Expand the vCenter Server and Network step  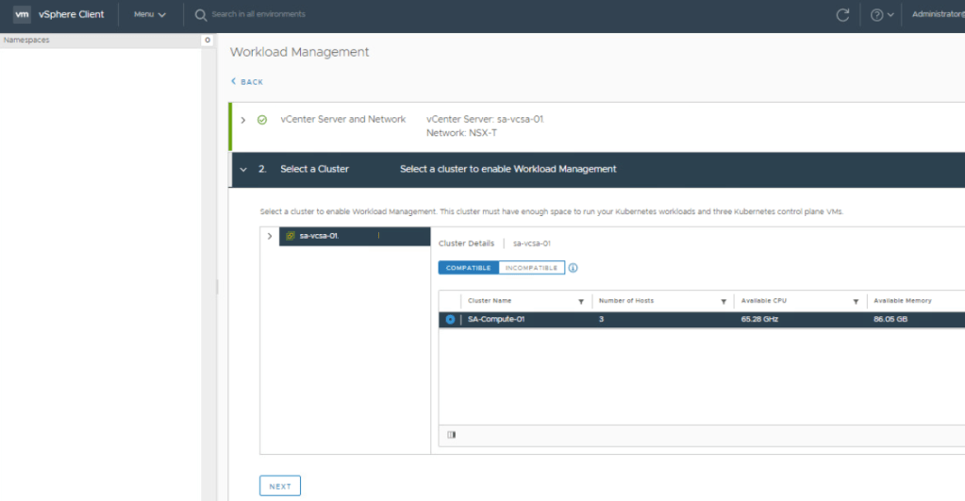(243, 120)
